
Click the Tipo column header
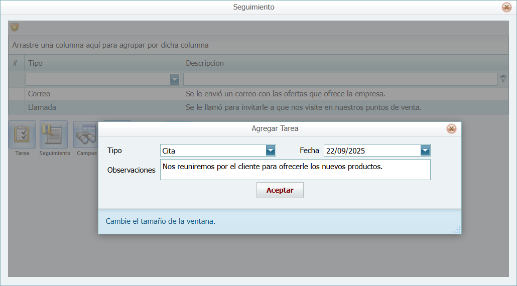103,63
